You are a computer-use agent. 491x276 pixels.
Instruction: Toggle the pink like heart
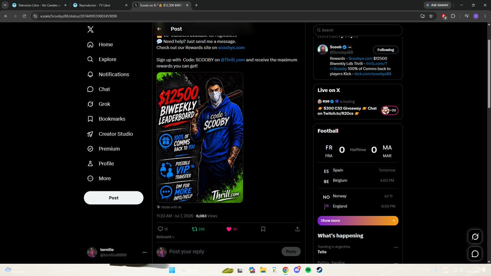(229, 229)
